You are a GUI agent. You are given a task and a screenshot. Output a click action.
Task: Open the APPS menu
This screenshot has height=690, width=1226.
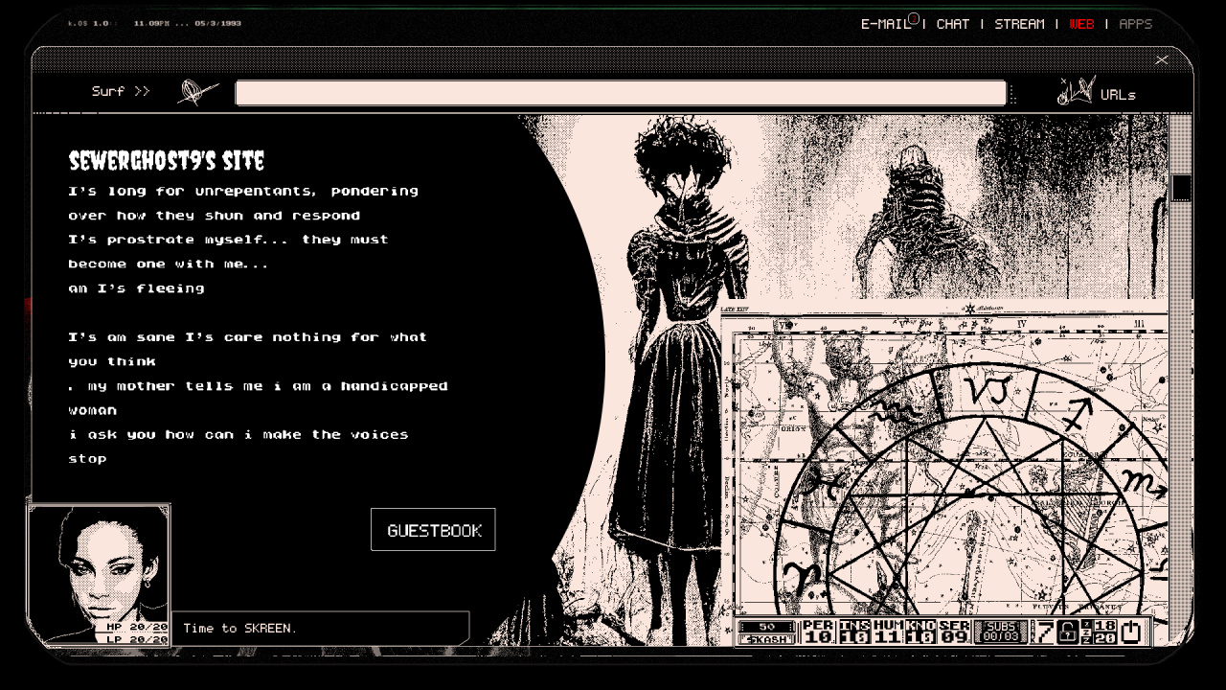(1136, 24)
